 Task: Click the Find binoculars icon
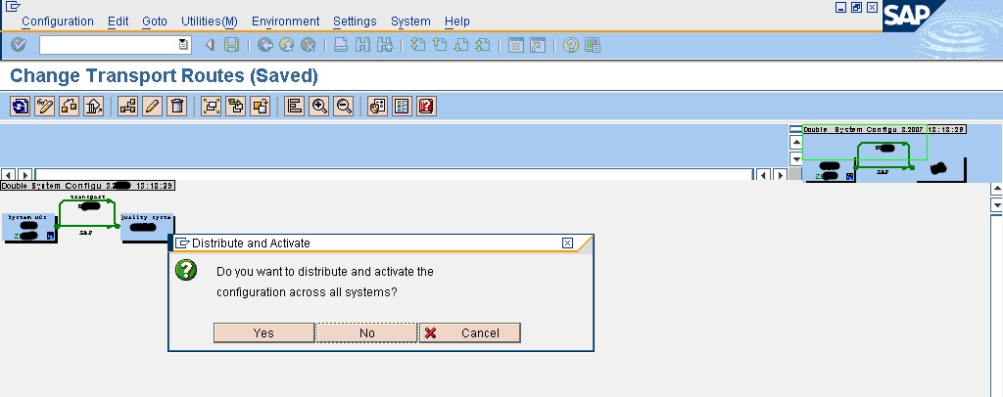click(x=362, y=45)
